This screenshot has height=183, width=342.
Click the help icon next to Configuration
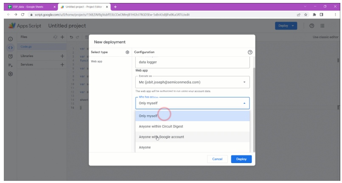(x=250, y=52)
